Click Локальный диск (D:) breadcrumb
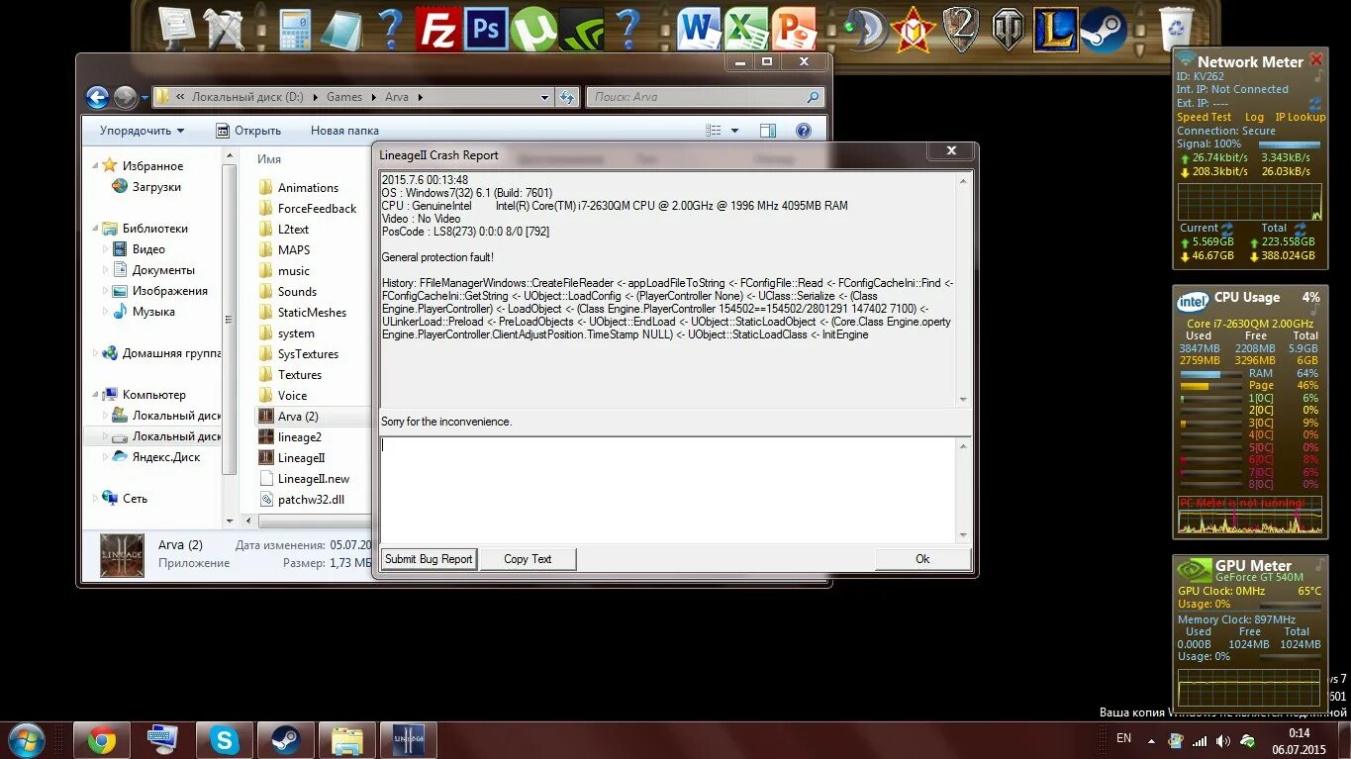The width and height of the screenshot is (1351, 759). [x=247, y=97]
